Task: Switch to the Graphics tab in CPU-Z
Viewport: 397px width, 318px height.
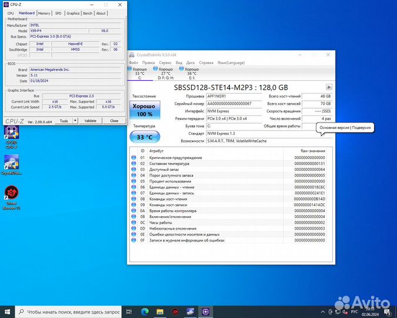Action: tap(73, 13)
